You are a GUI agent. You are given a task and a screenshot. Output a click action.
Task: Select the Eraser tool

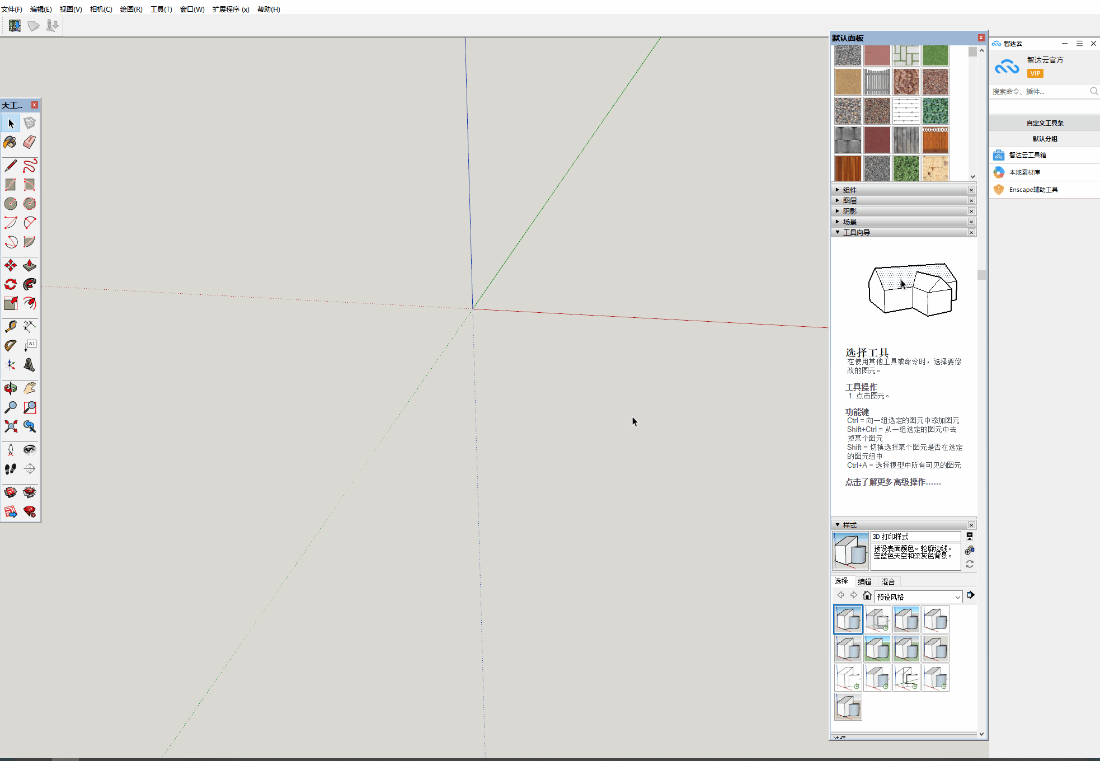click(x=30, y=142)
